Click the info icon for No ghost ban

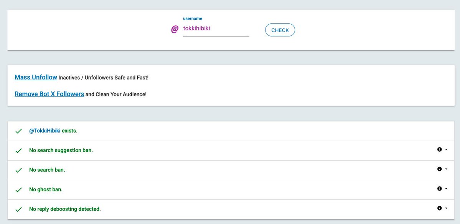click(x=439, y=189)
